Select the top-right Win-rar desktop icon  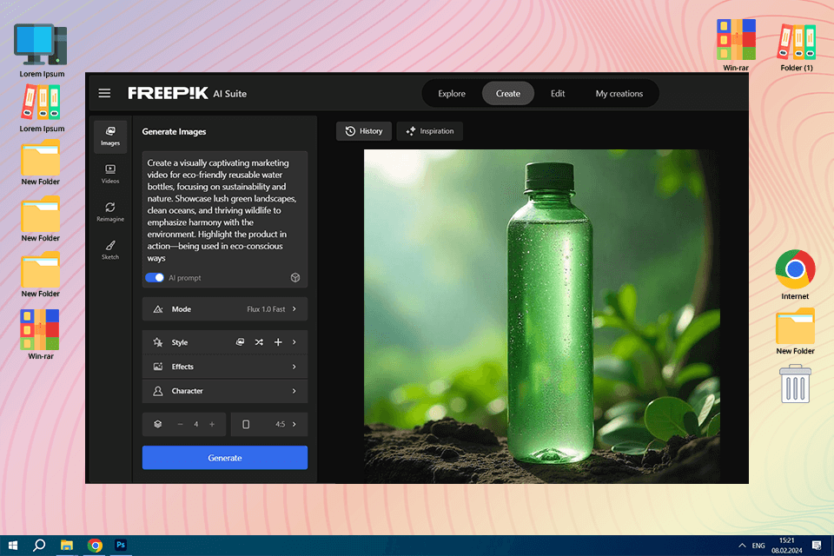(x=736, y=45)
